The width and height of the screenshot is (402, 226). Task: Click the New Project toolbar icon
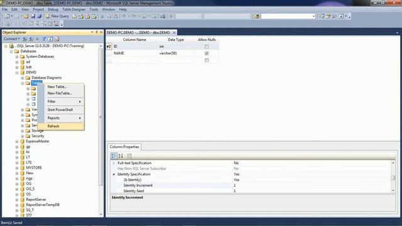coord(7,16)
